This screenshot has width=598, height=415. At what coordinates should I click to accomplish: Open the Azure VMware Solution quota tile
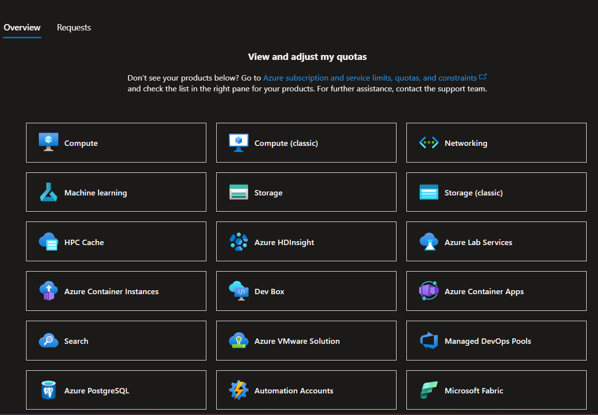[306, 341]
